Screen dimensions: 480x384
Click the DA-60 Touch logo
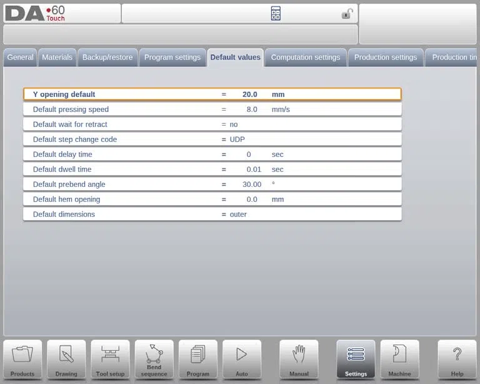[35, 14]
